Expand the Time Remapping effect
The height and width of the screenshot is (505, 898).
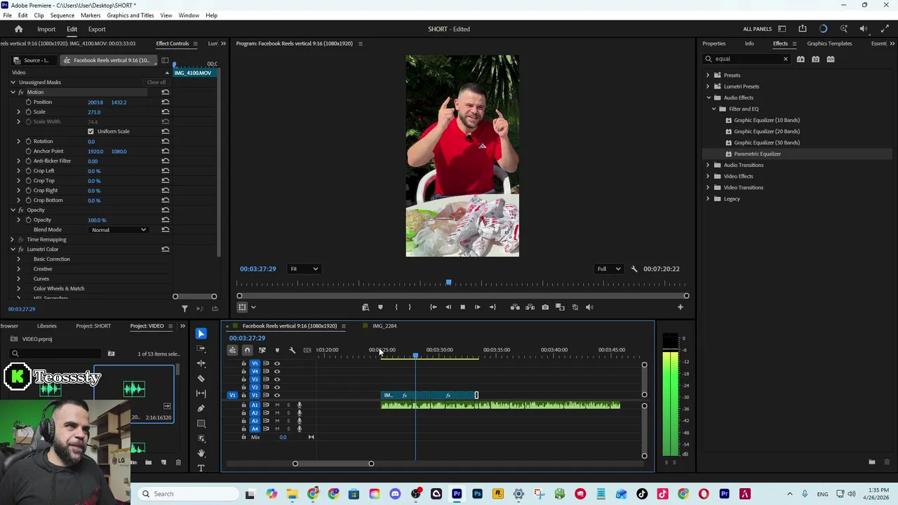pyautogui.click(x=13, y=239)
